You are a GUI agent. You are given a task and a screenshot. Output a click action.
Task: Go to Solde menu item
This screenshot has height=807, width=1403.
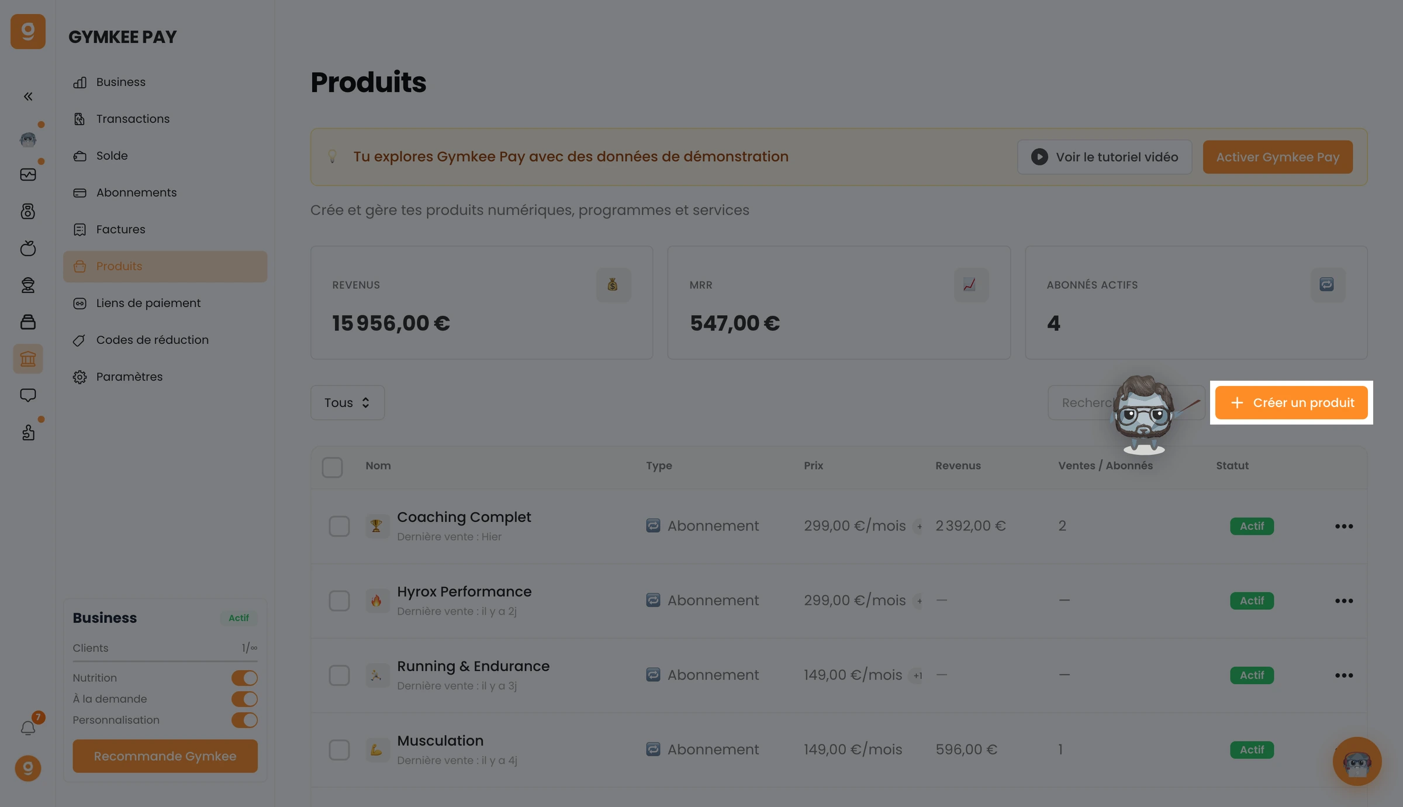pos(165,156)
